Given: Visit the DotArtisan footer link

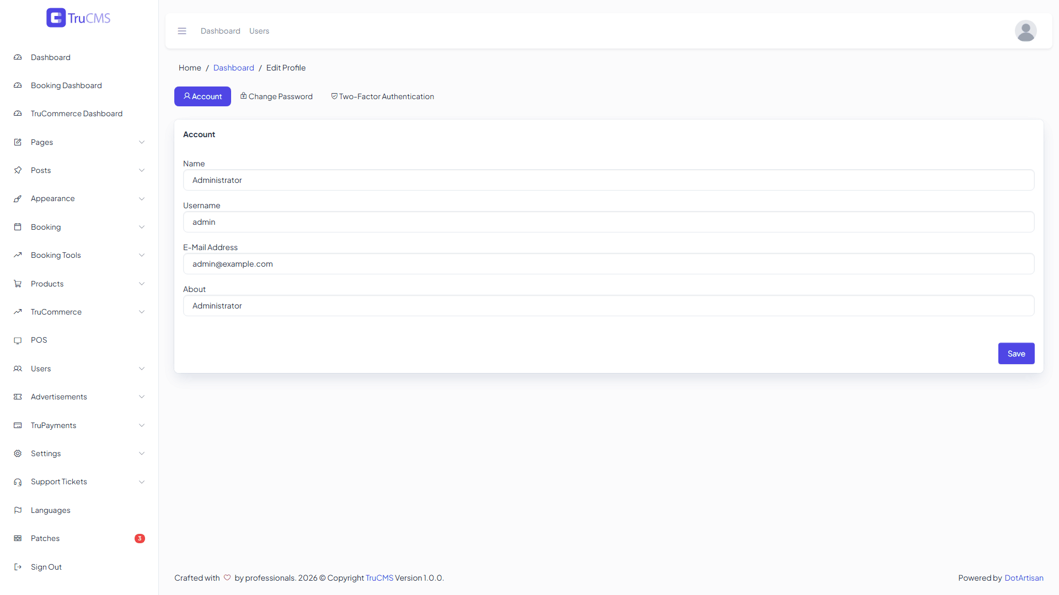Looking at the screenshot, I should (x=1024, y=578).
